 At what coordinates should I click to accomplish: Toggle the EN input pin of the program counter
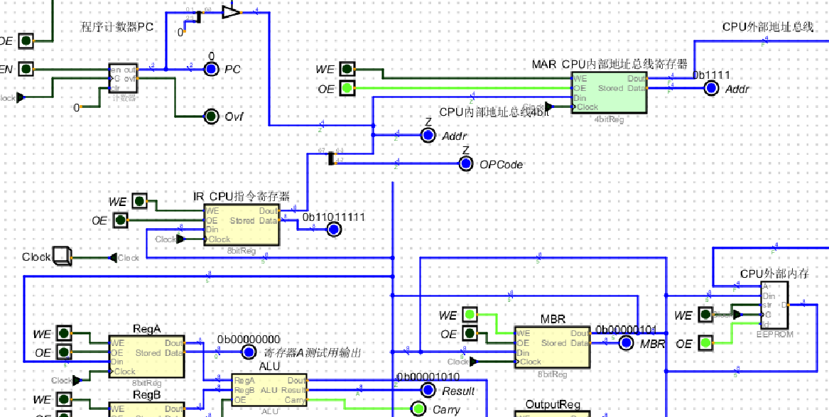[26, 69]
